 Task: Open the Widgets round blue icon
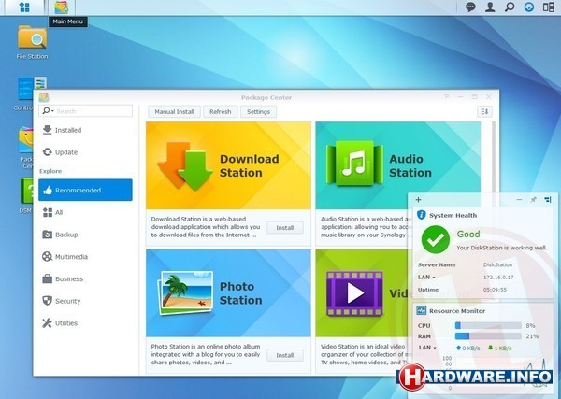point(529,7)
